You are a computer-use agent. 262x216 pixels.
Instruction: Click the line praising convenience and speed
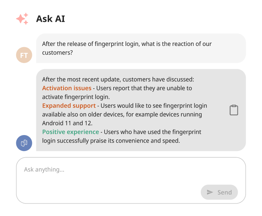pyautogui.click(x=111, y=141)
